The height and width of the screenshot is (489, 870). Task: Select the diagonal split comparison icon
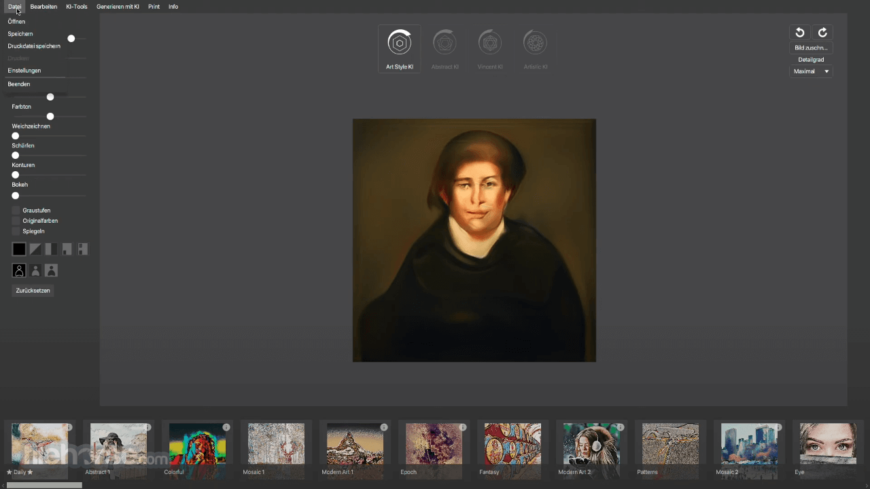pyautogui.click(x=35, y=249)
